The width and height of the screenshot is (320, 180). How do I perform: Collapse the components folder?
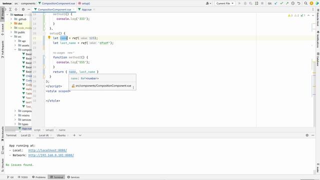(x=15, y=49)
